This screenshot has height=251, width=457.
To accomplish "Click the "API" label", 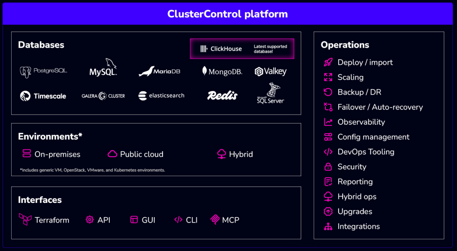I will pyautogui.click(x=104, y=220).
